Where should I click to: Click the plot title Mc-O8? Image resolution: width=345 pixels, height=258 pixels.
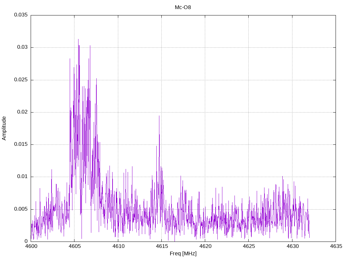[x=183, y=7]
